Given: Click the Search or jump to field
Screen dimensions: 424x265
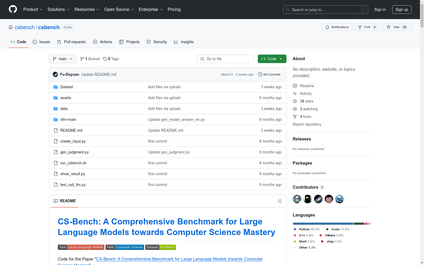Looking at the screenshot, I should [326, 10].
